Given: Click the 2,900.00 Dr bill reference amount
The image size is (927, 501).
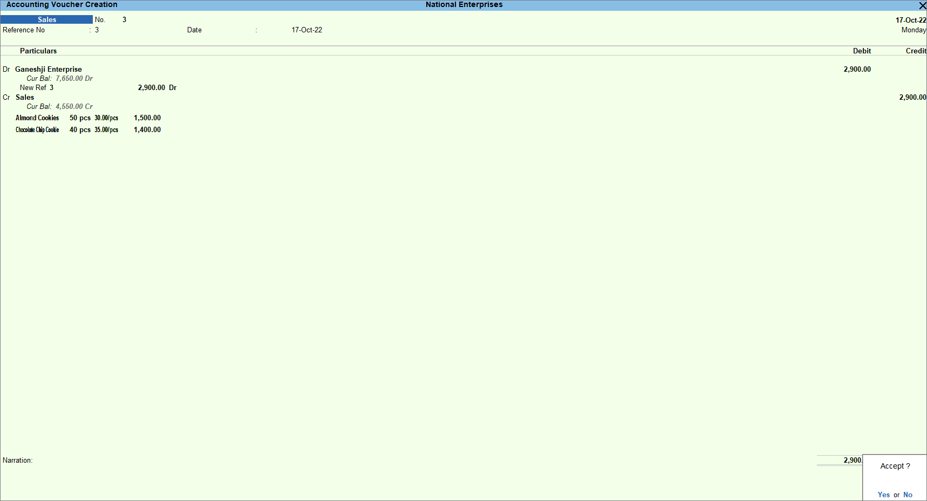Looking at the screenshot, I should click(157, 87).
